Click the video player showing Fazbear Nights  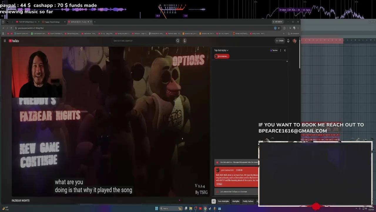click(111, 122)
